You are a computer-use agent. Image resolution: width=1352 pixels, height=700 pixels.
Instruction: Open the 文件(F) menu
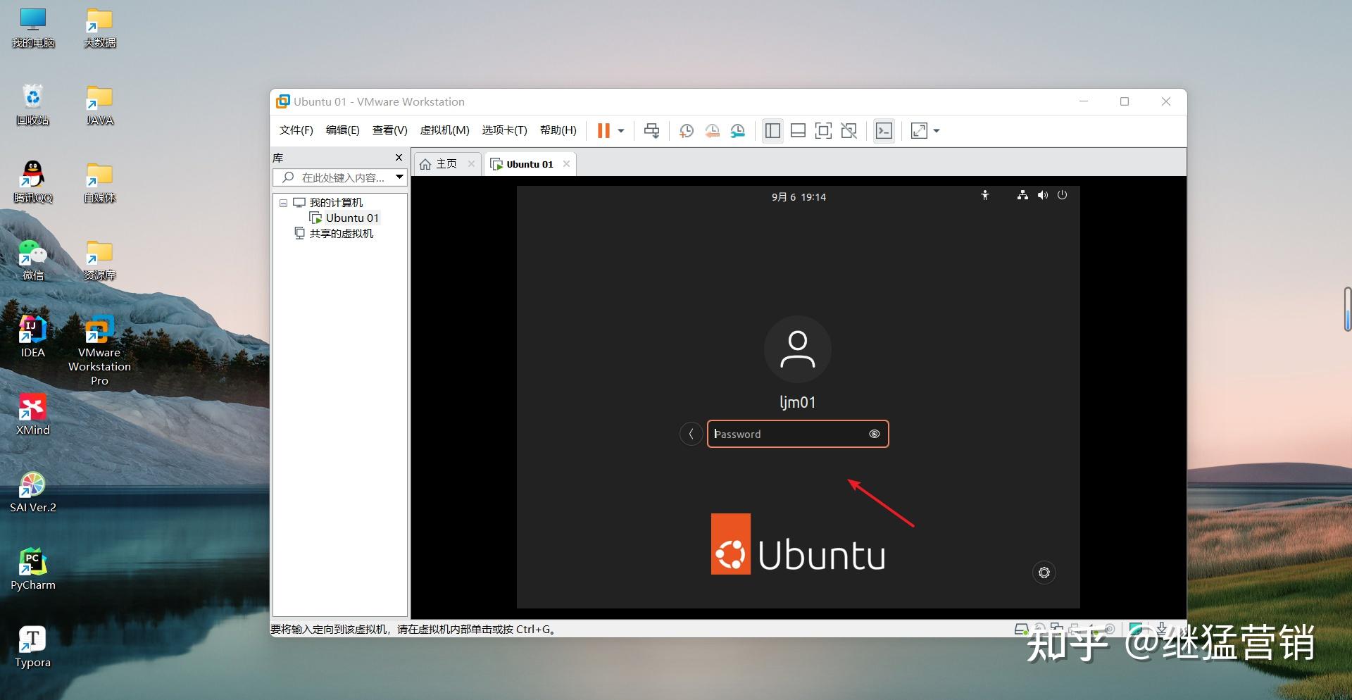pyautogui.click(x=296, y=130)
